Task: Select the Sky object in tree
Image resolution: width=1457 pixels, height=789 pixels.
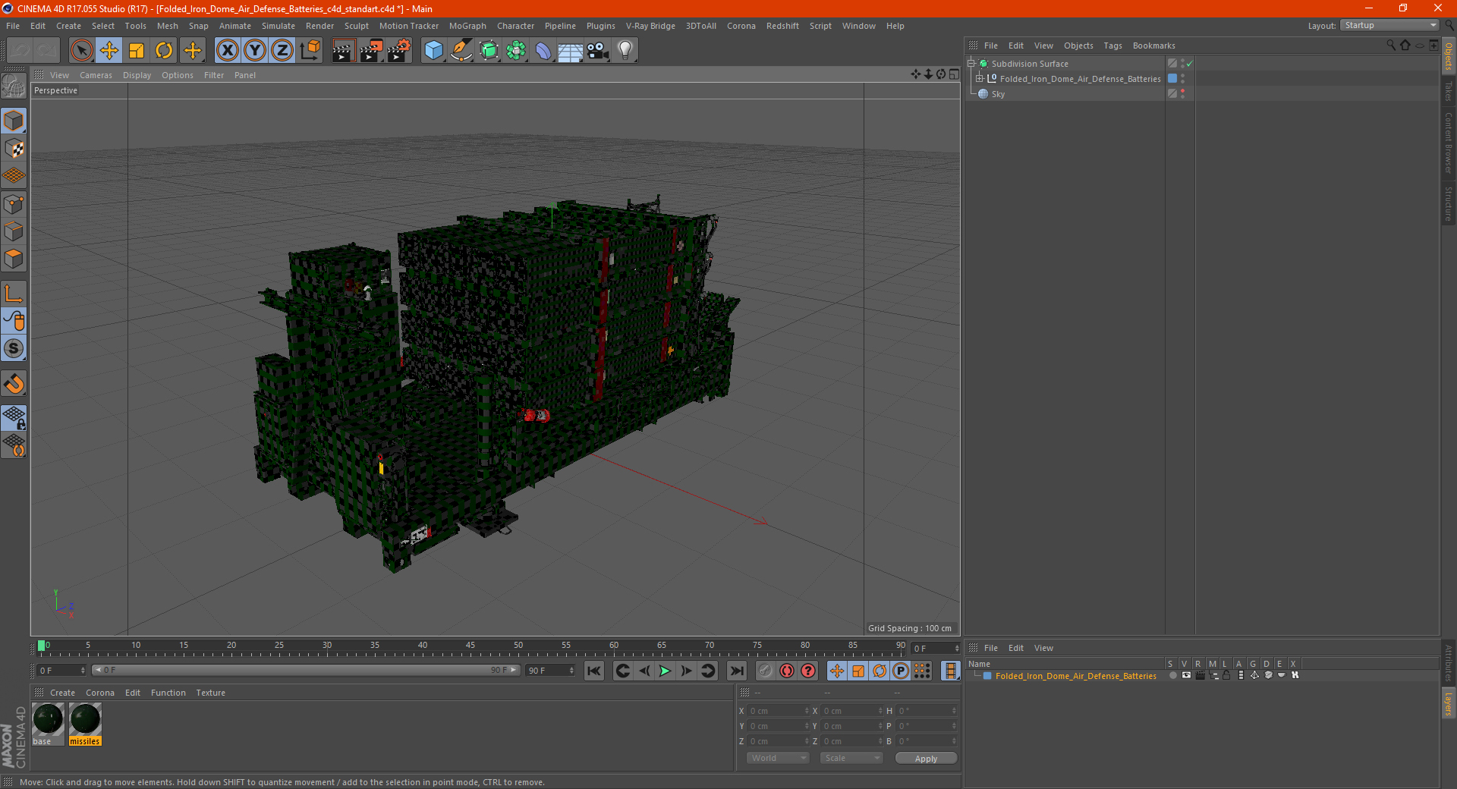Action: tap(998, 94)
